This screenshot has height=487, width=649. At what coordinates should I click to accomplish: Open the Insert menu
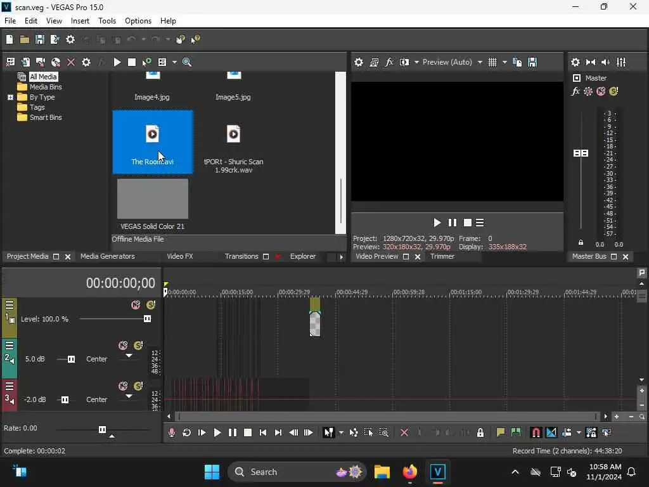(x=80, y=21)
